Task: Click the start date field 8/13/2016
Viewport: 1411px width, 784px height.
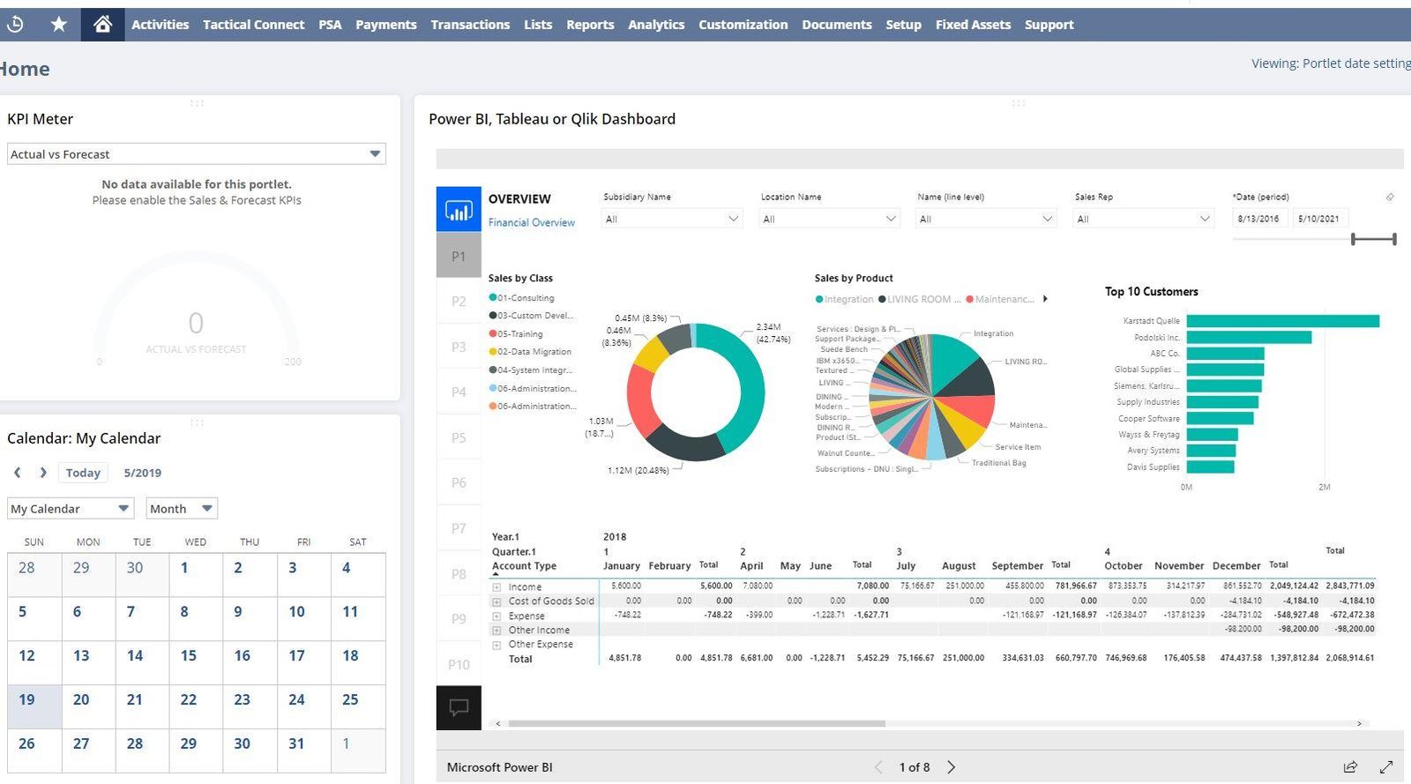Action: [x=1258, y=219]
